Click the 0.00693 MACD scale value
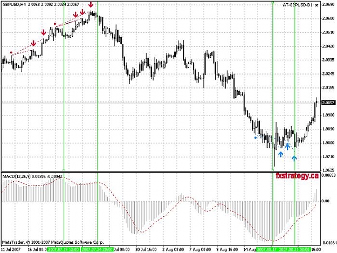The width and height of the screenshot is (337, 253). click(328, 175)
